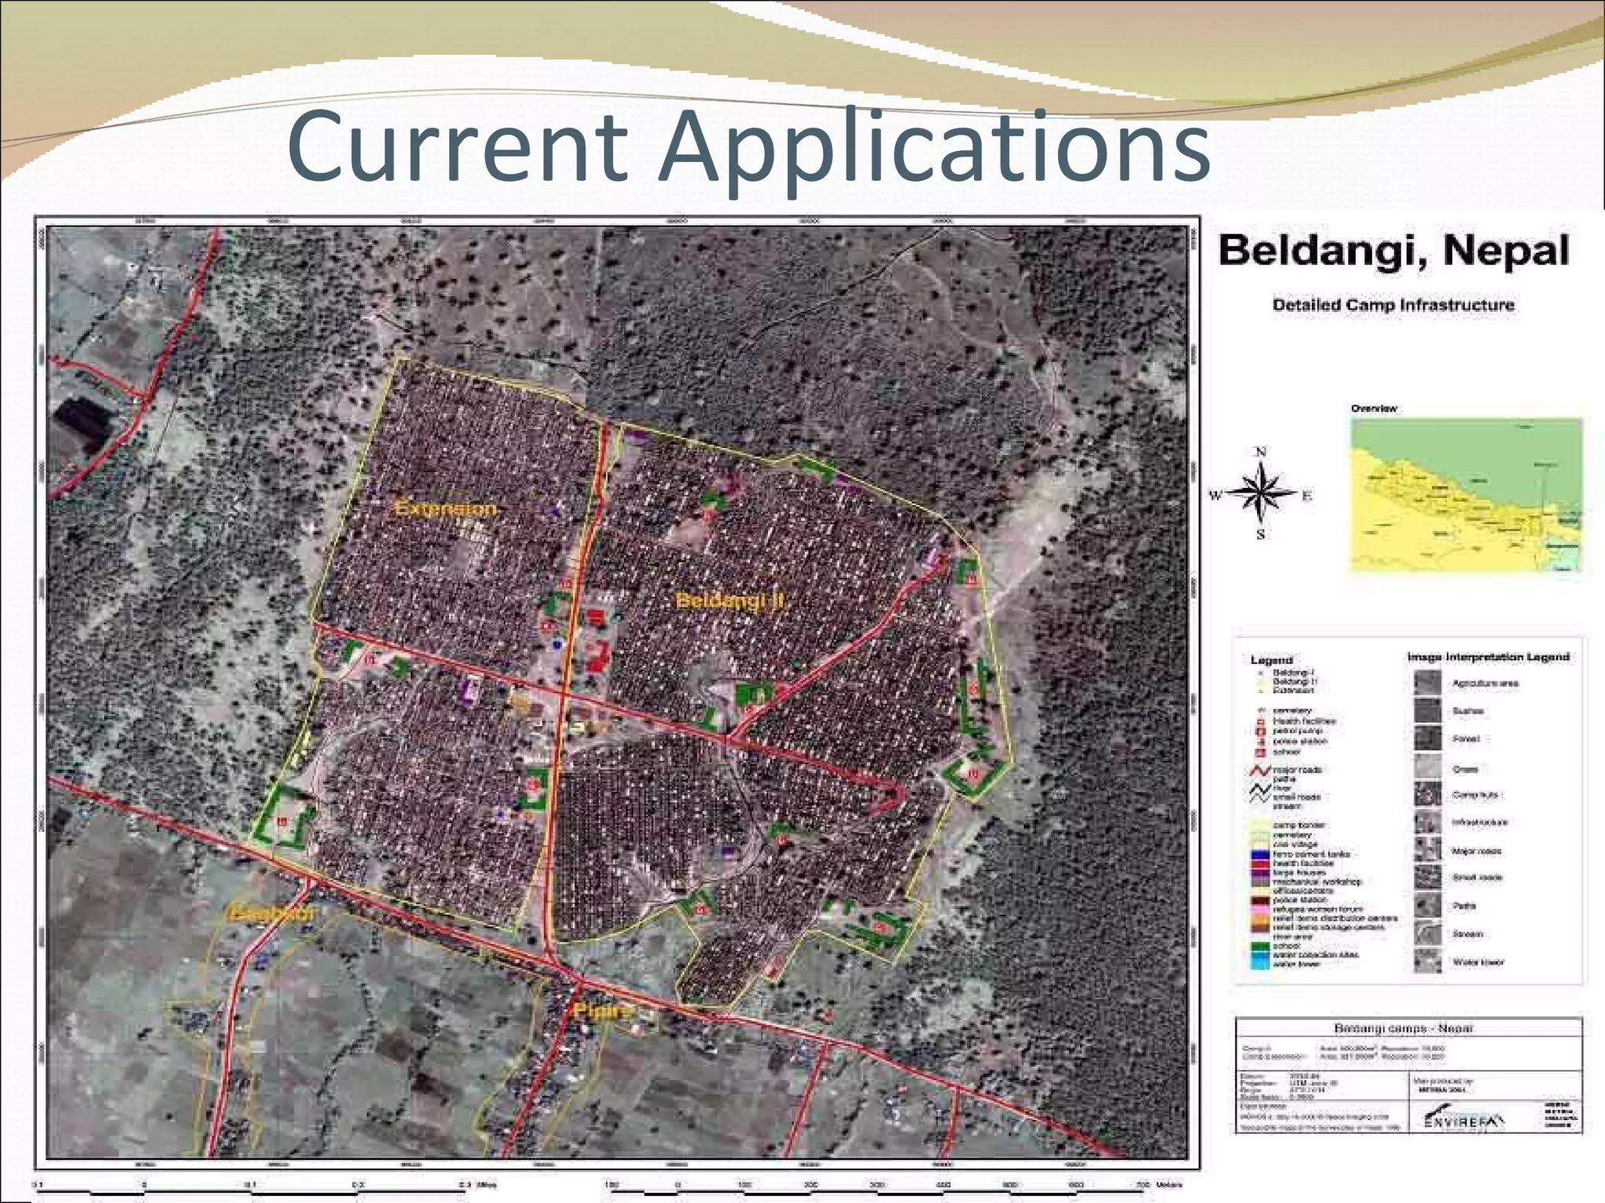
Task: Click the Detailed Camp Infrastructure subtitle
Action: tap(1393, 305)
